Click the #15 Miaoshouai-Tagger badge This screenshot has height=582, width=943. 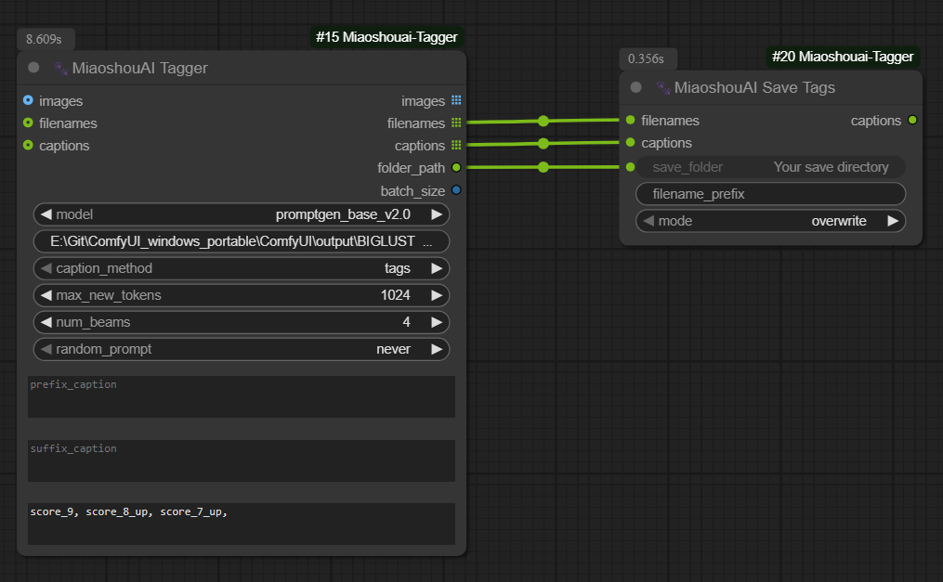pos(386,37)
